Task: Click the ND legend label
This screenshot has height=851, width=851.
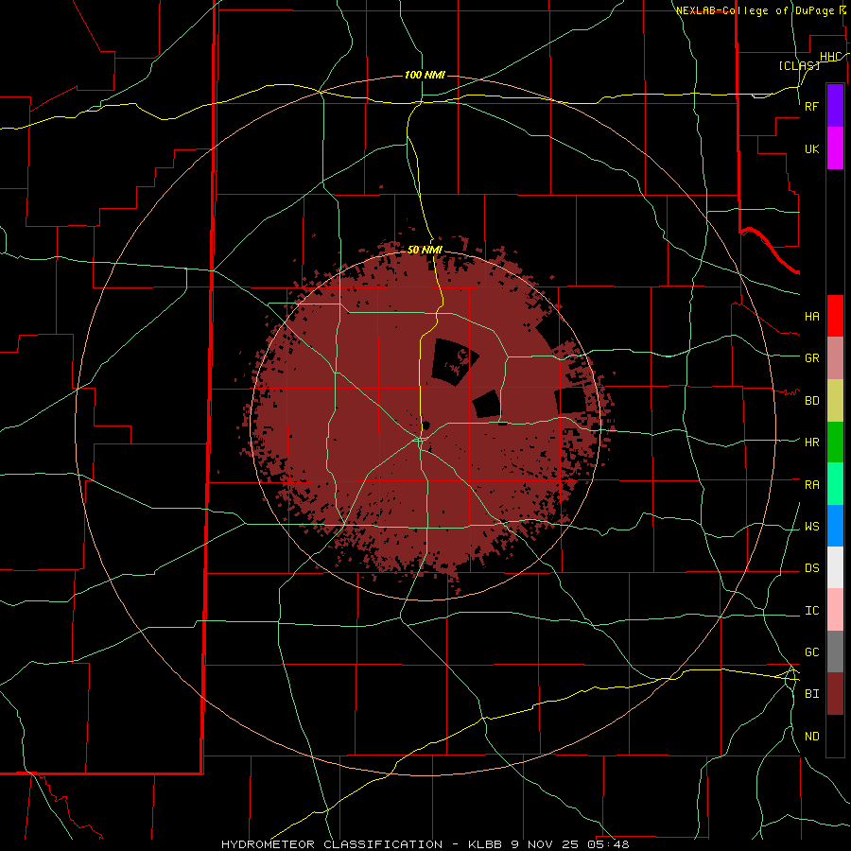Action: (811, 737)
